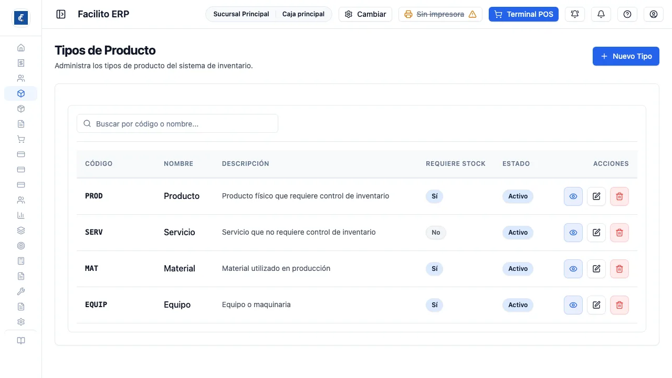Open the target icon in the sidebar
672x378 pixels.
tap(21, 246)
